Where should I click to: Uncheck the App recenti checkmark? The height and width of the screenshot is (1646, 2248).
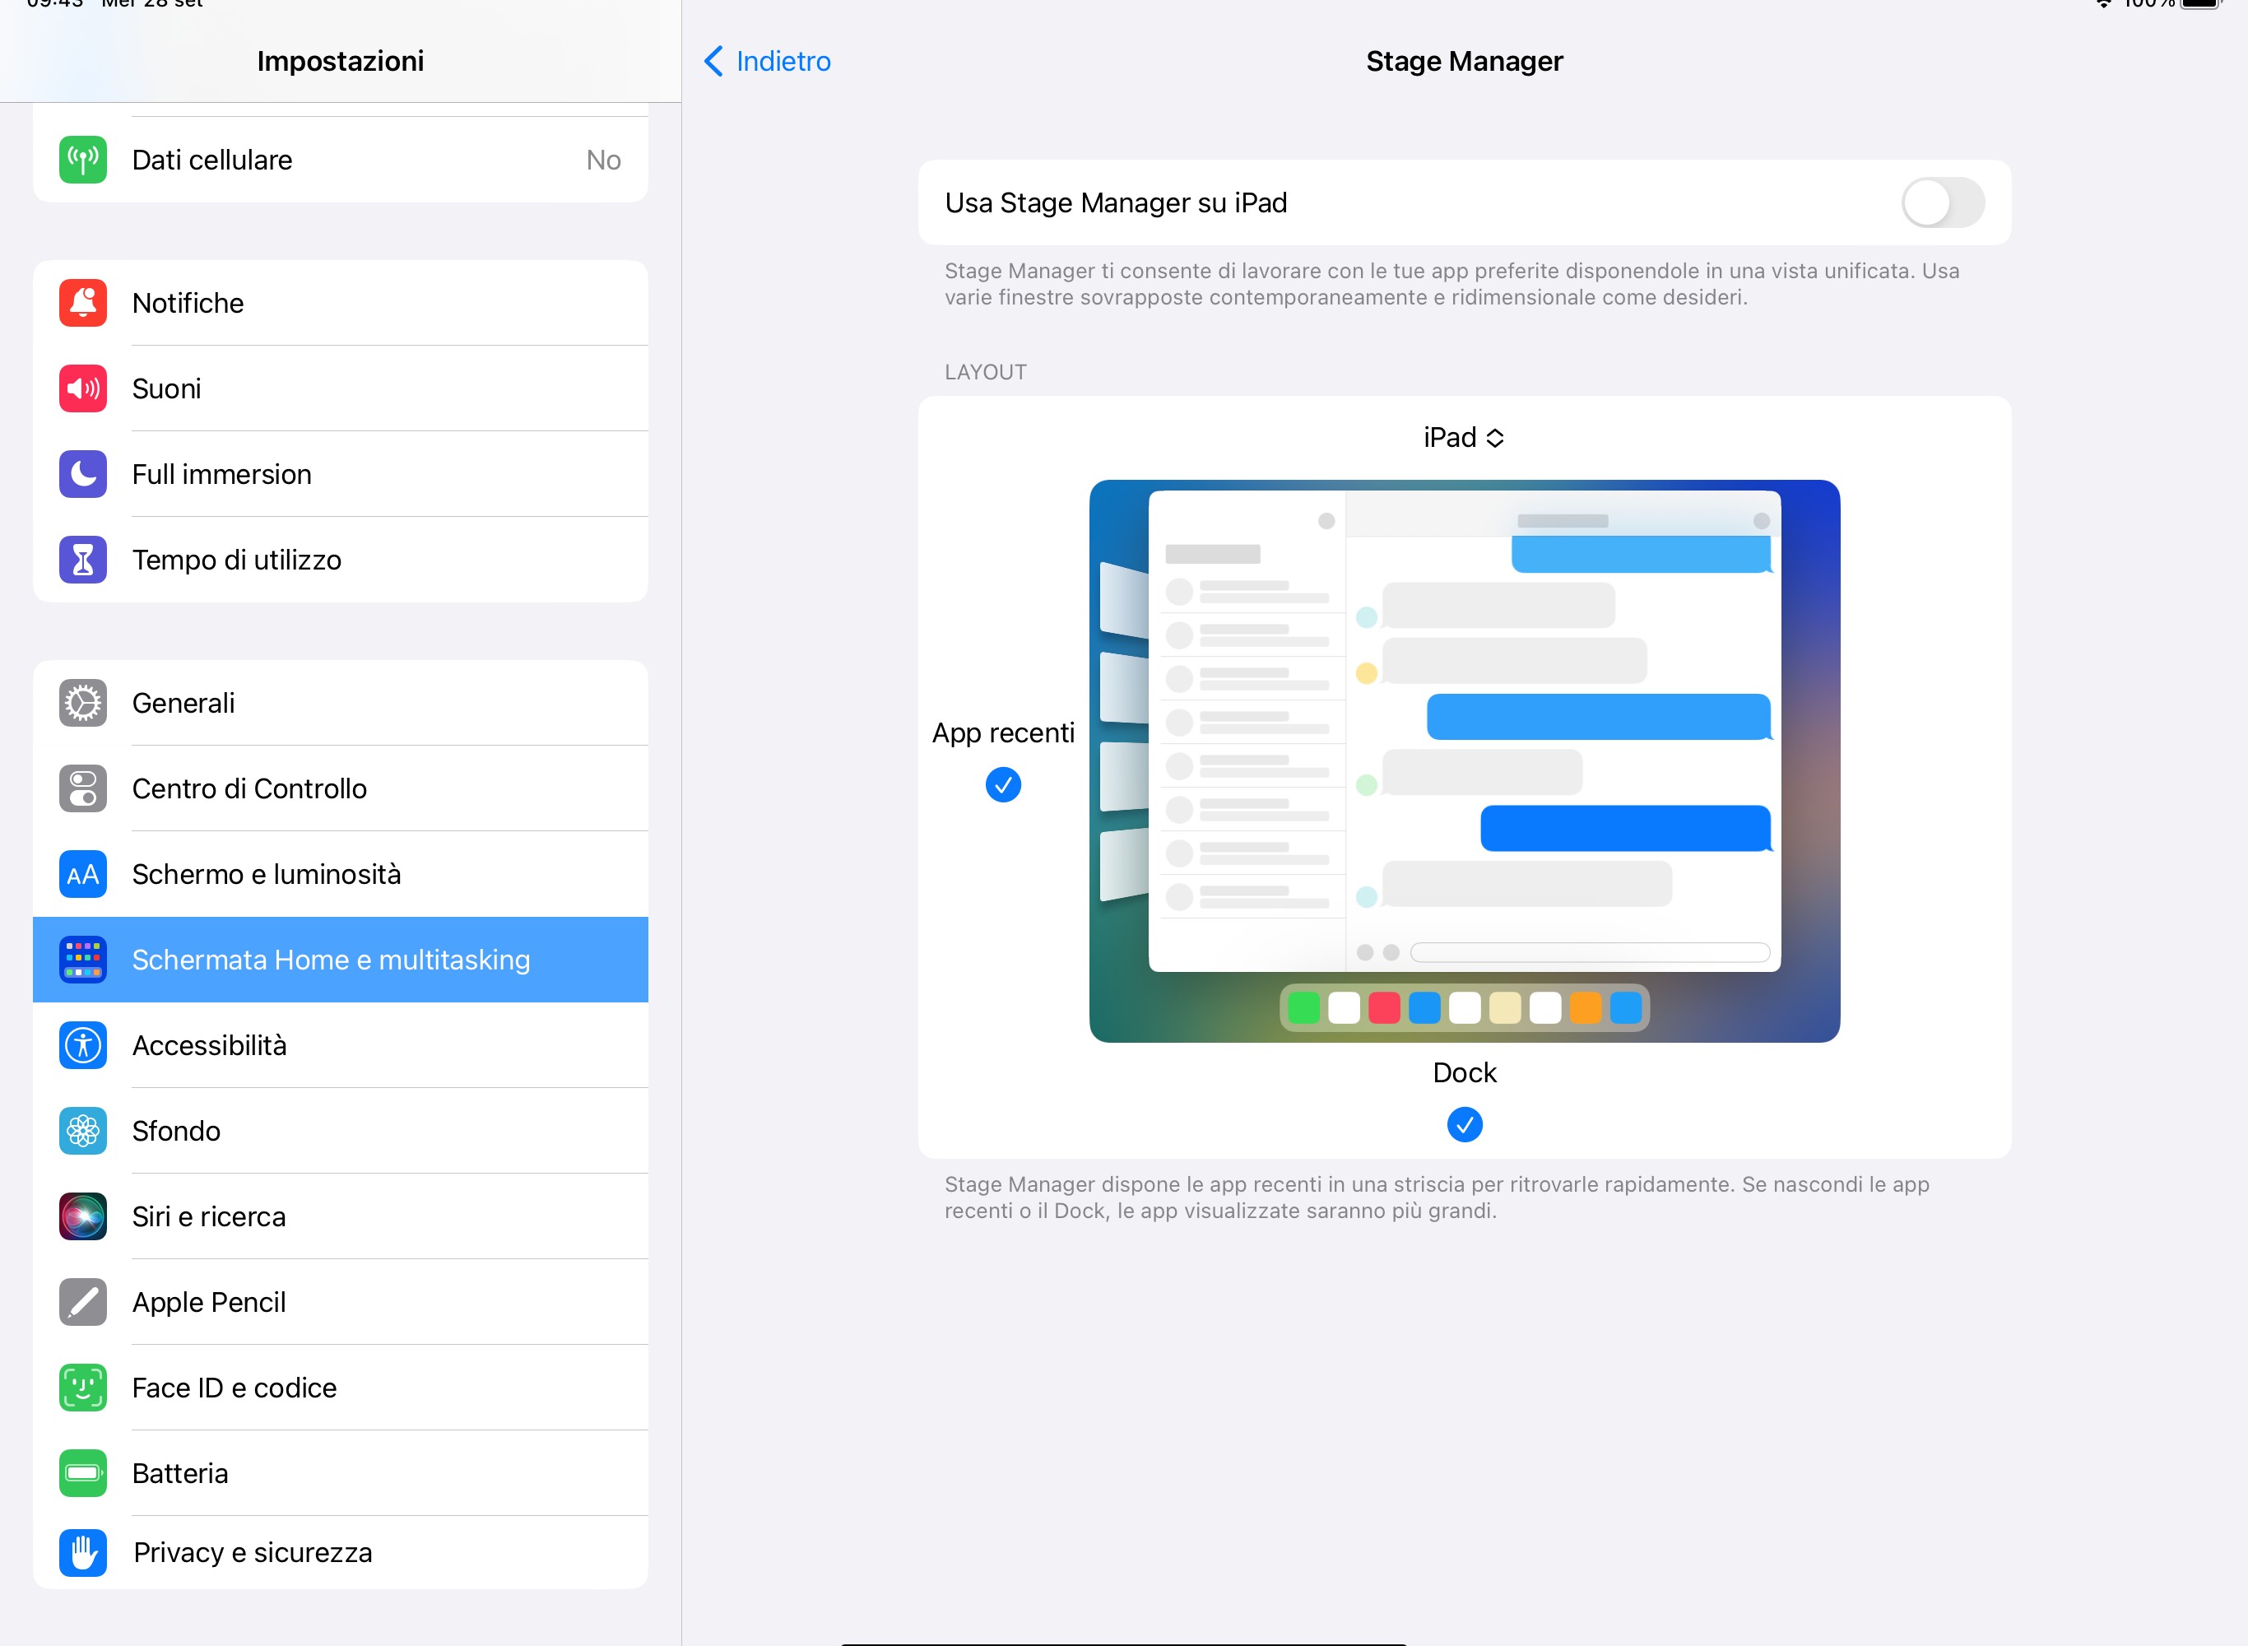tap(1003, 785)
